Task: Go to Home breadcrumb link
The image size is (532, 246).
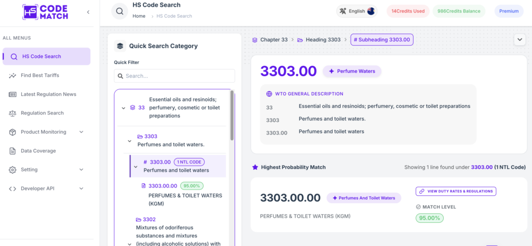Action: [x=139, y=16]
